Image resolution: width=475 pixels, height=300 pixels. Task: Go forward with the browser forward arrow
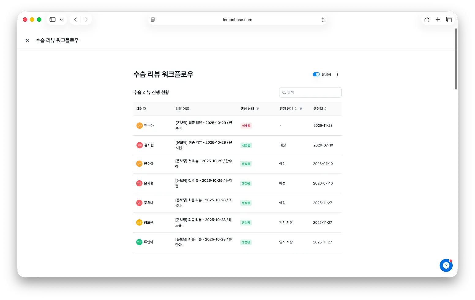coord(86,20)
